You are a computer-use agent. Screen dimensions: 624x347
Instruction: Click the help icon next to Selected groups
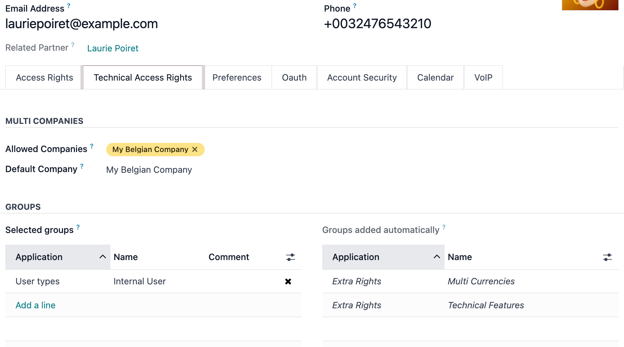click(x=78, y=227)
